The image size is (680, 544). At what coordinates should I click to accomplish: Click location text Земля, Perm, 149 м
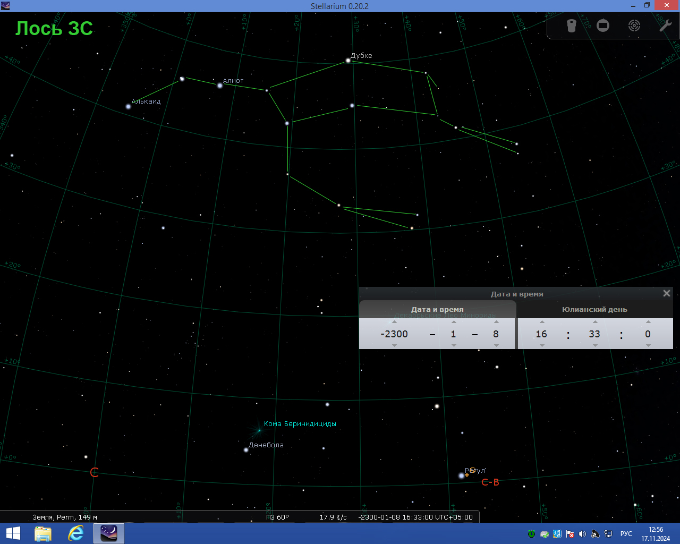click(65, 517)
